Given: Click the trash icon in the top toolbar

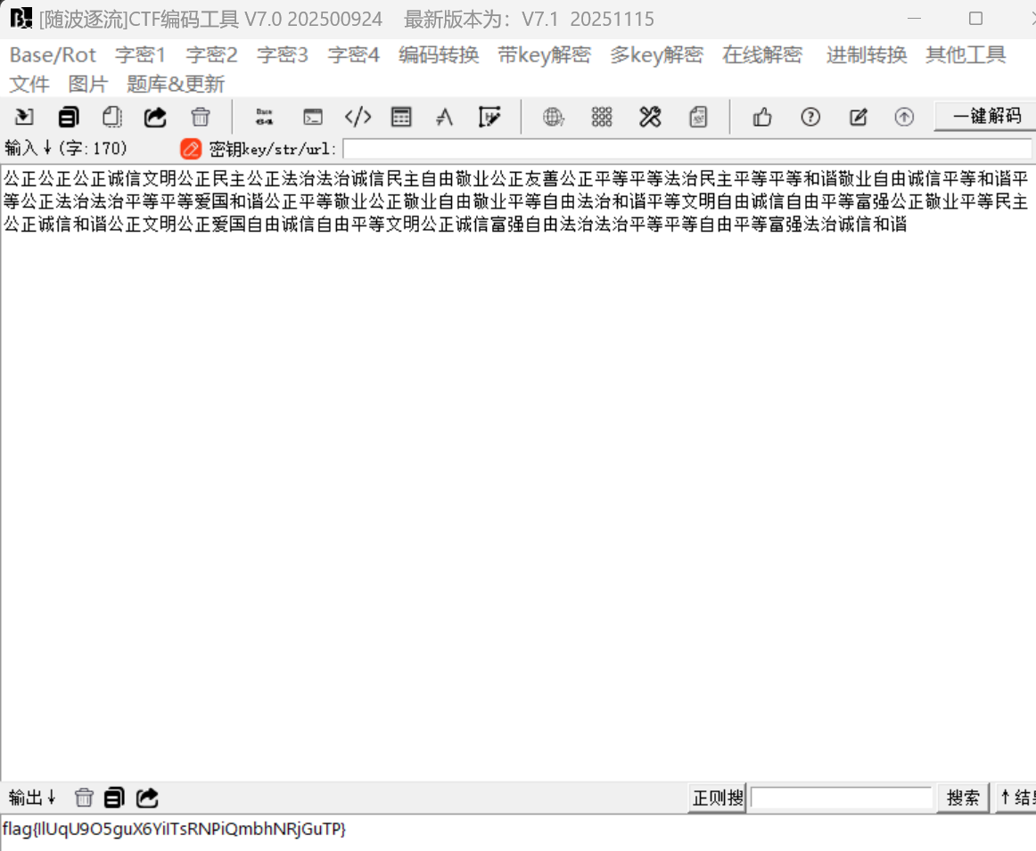Looking at the screenshot, I should tap(201, 117).
